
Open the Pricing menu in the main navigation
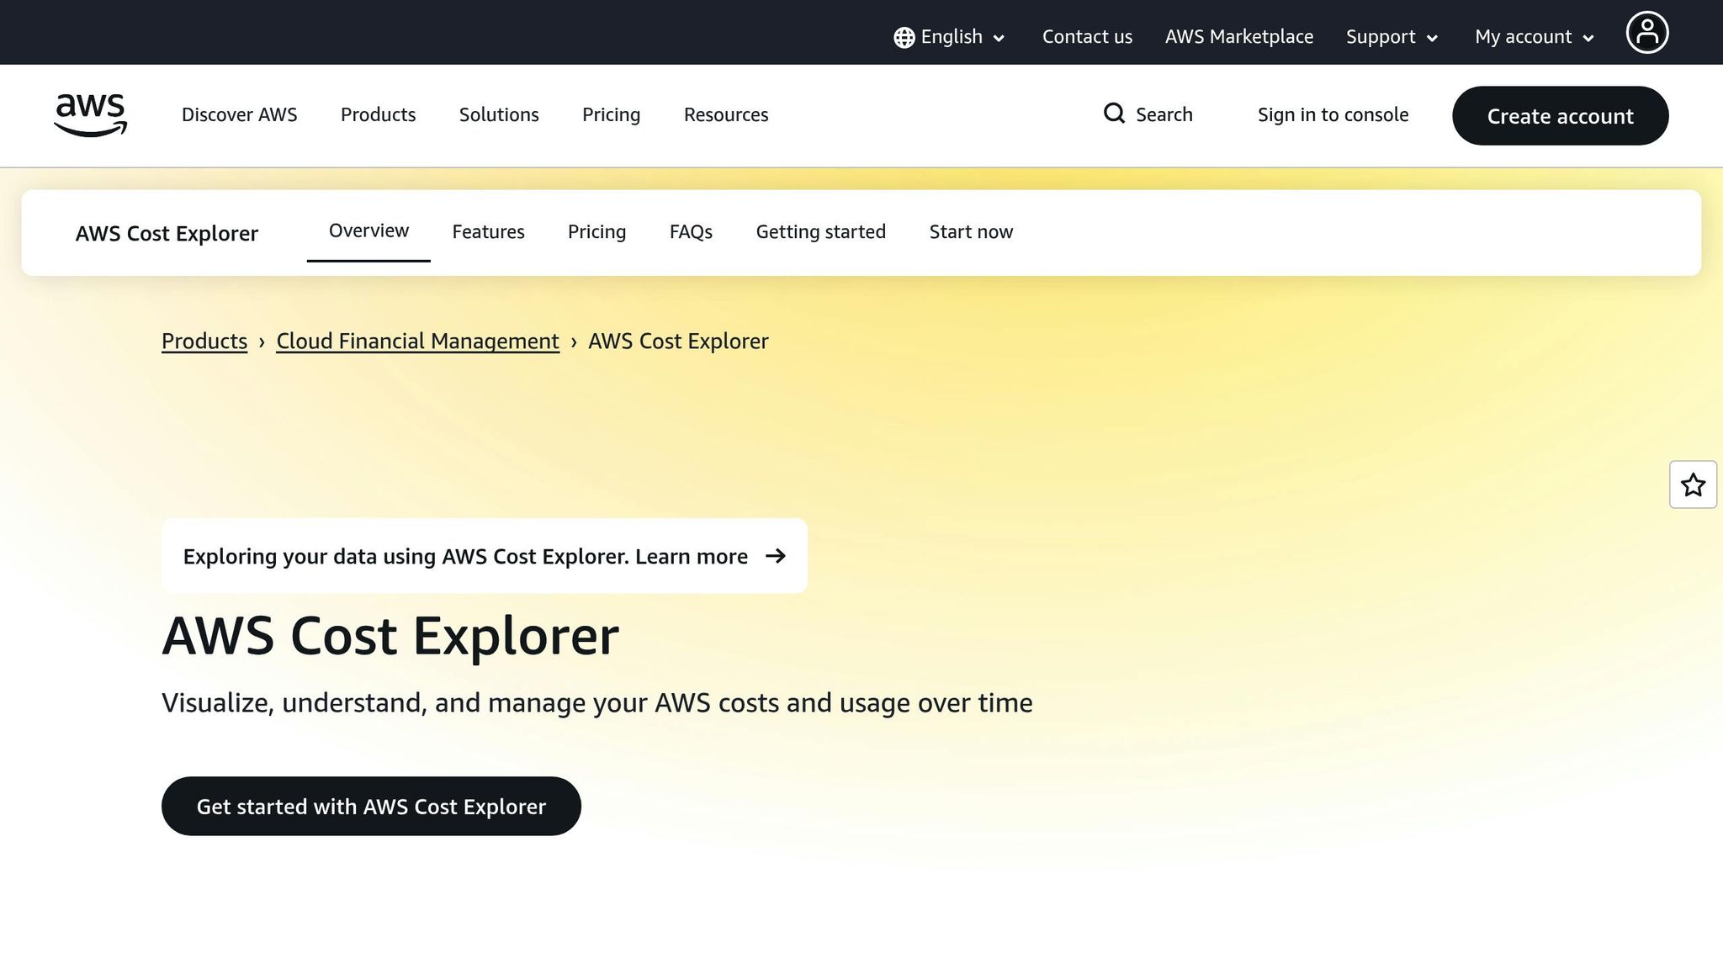[x=611, y=114]
